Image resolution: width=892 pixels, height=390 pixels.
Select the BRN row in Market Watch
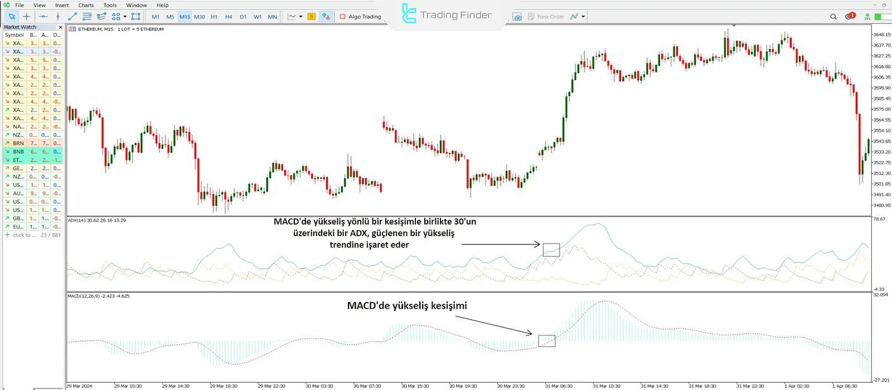pyautogui.click(x=33, y=143)
